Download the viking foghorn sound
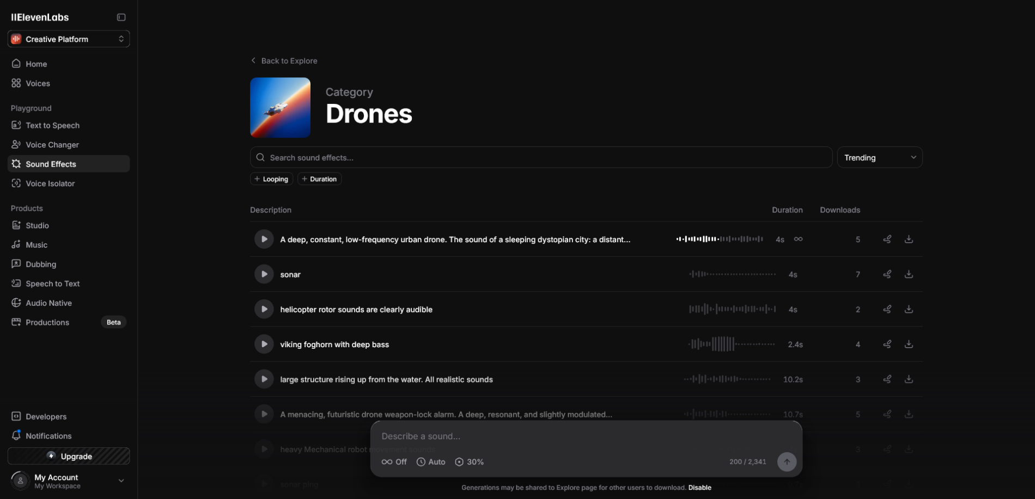Screen dimensions: 1035x499 (x=909, y=344)
